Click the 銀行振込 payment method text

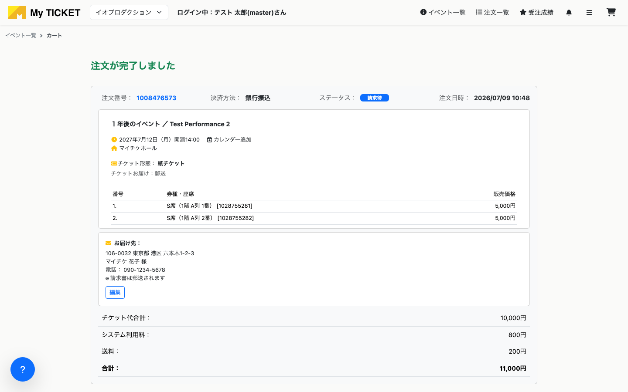tap(258, 98)
